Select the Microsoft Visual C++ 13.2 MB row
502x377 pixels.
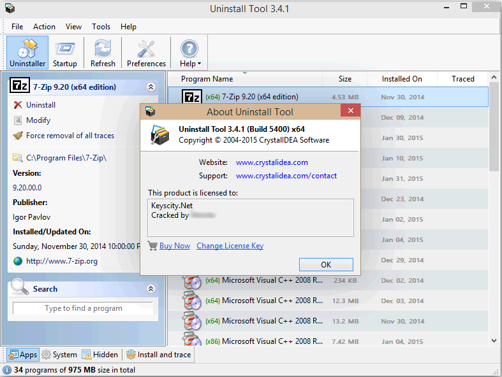(328, 322)
